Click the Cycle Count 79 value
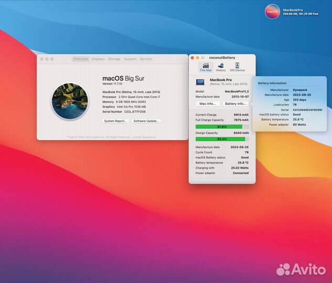332x283 pixels. (247, 153)
